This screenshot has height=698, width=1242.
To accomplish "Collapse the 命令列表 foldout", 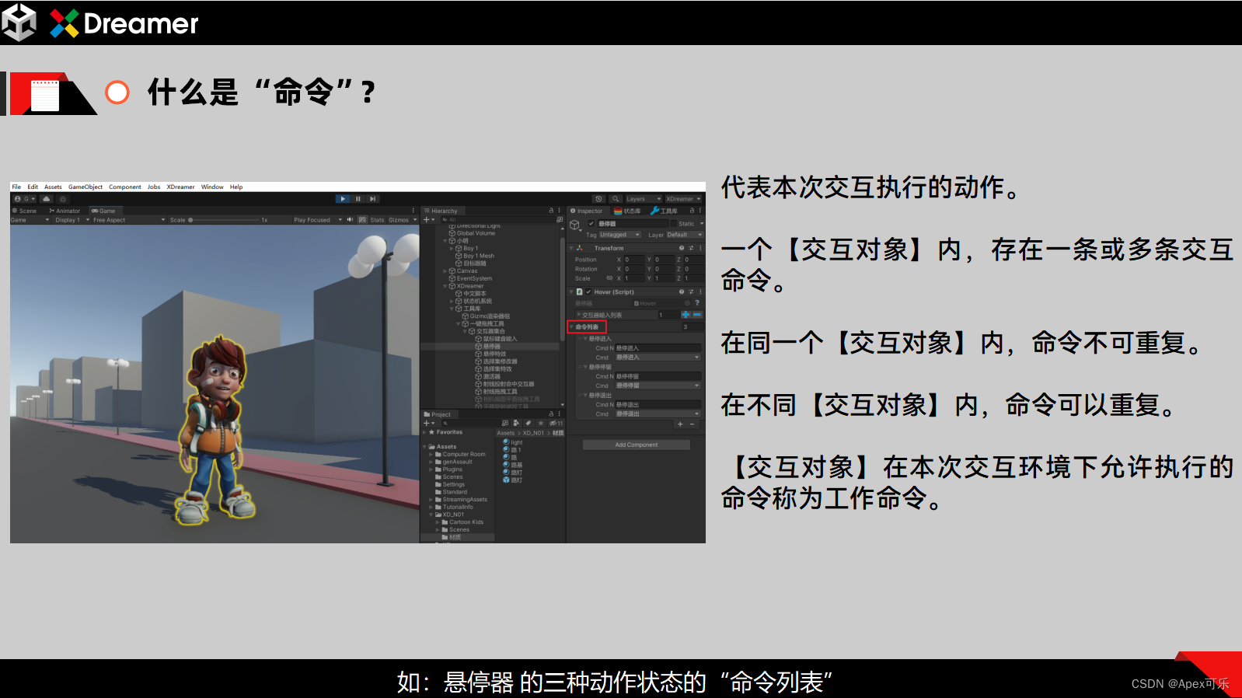I will (571, 327).
